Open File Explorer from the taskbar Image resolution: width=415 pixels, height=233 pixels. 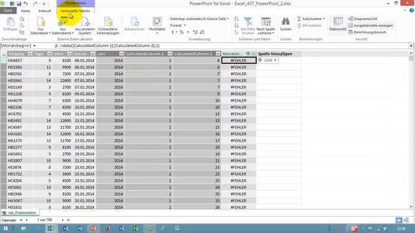pyautogui.click(x=23, y=228)
